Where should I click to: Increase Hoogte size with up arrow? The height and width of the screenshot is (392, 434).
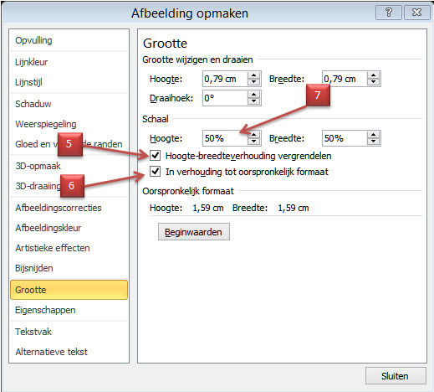point(253,75)
